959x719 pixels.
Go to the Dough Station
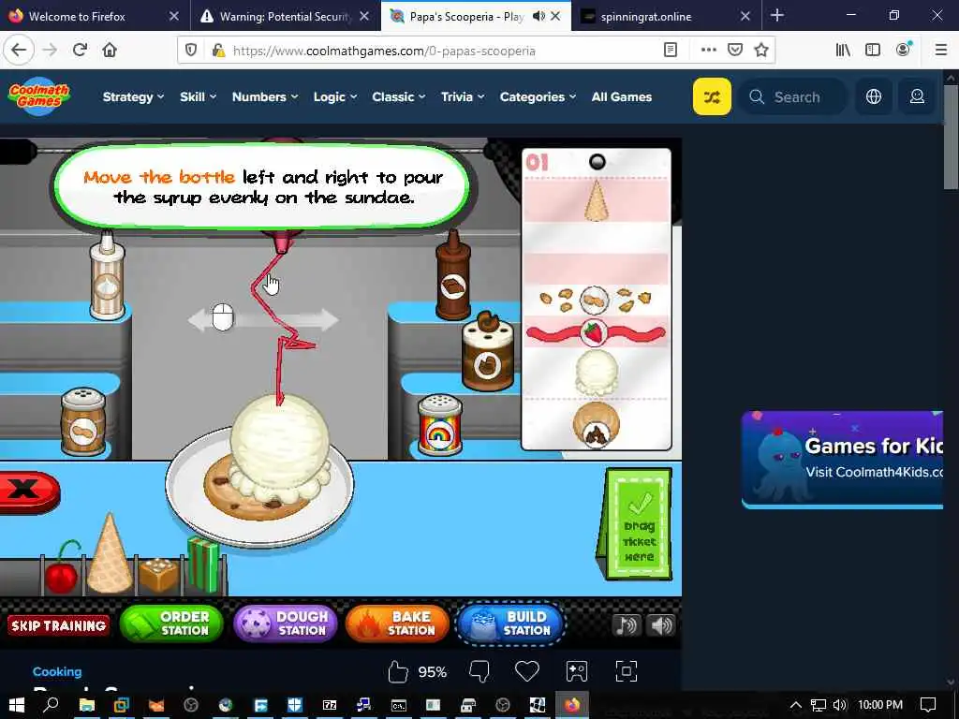coord(285,624)
